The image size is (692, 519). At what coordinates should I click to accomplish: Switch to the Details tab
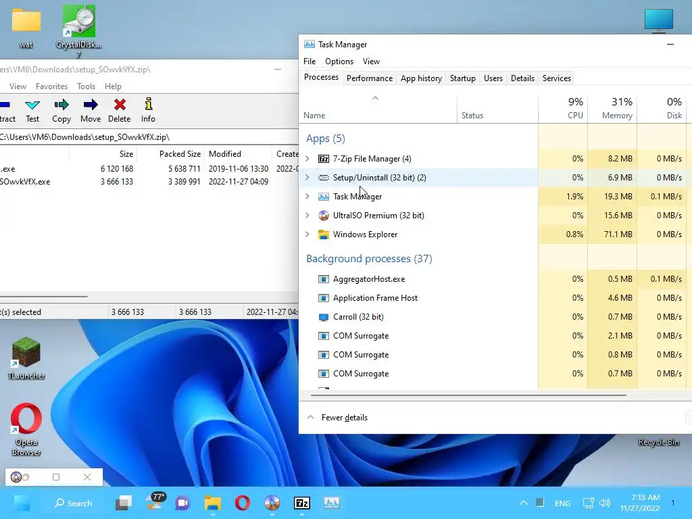[x=522, y=78]
